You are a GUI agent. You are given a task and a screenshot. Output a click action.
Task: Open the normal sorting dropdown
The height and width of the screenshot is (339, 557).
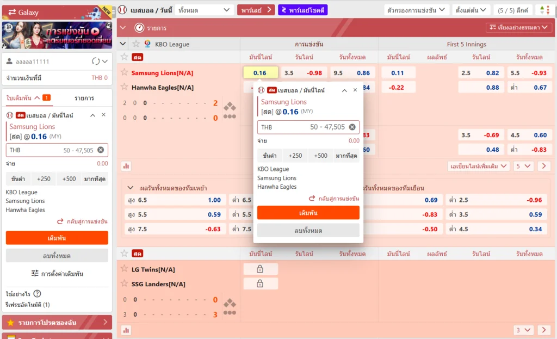[x=518, y=27]
